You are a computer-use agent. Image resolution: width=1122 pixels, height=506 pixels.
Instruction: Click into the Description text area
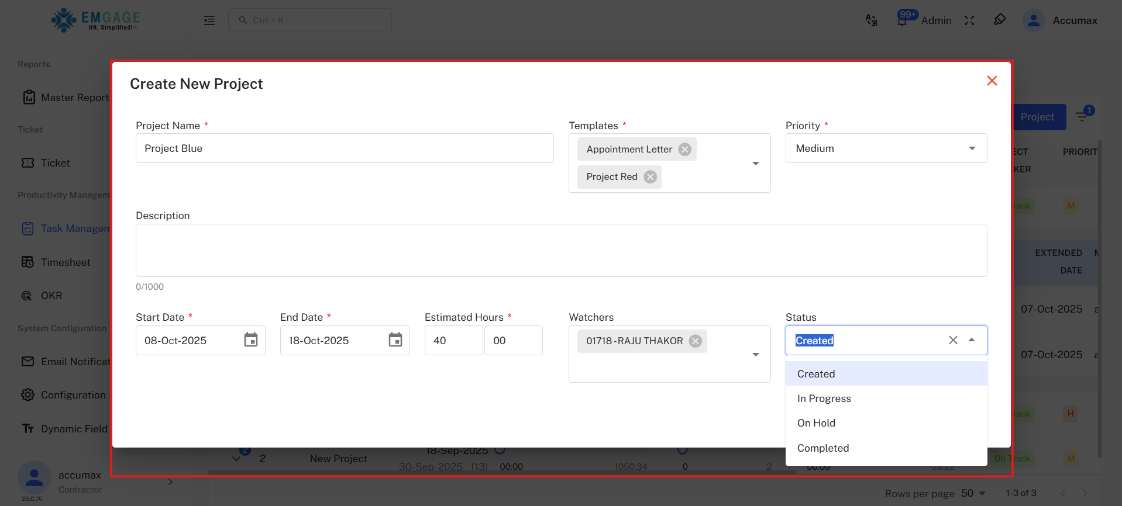561,250
